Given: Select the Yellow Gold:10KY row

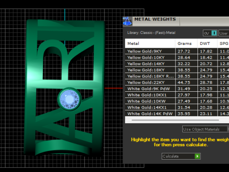Looking at the screenshot, I should coord(177,57).
